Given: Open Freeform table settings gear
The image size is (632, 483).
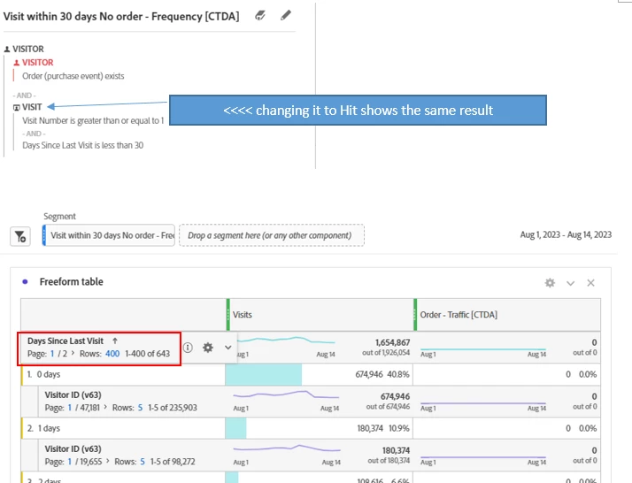Looking at the screenshot, I should tap(550, 283).
